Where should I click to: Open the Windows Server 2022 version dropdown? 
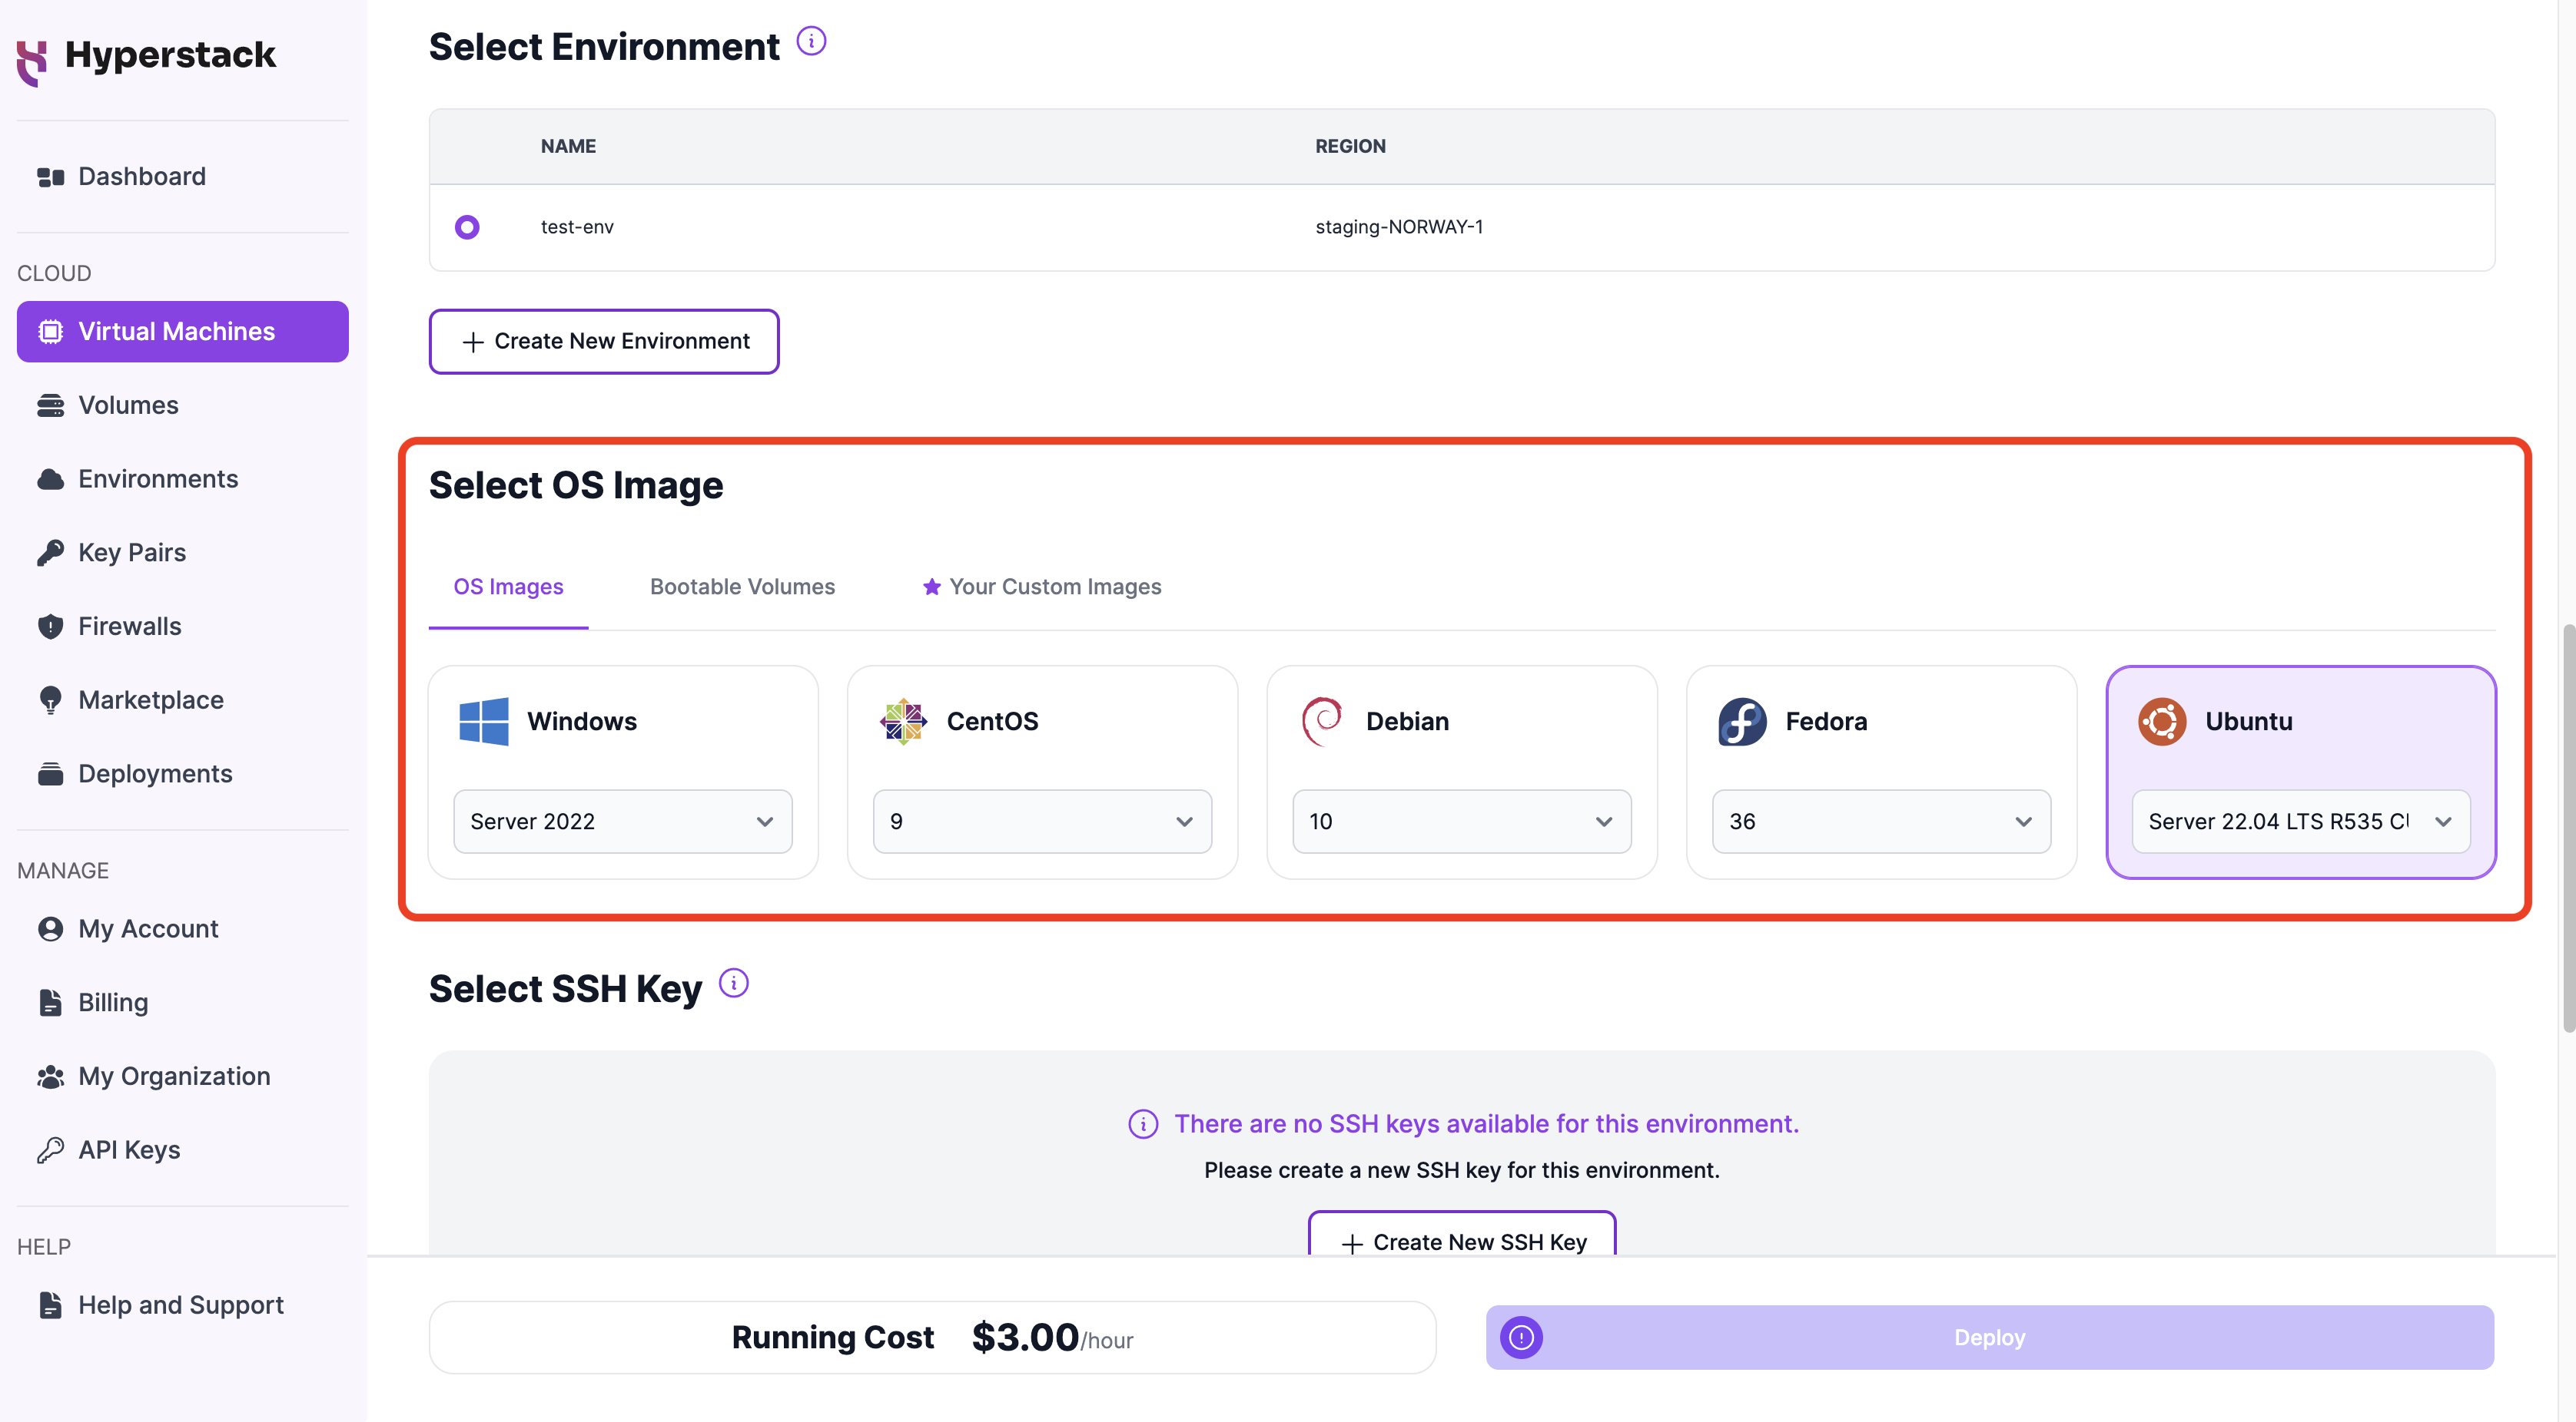coord(623,822)
